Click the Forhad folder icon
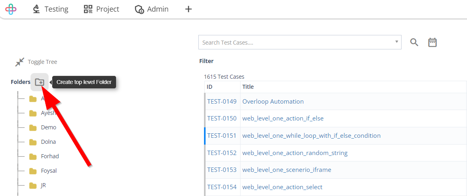 coord(33,157)
